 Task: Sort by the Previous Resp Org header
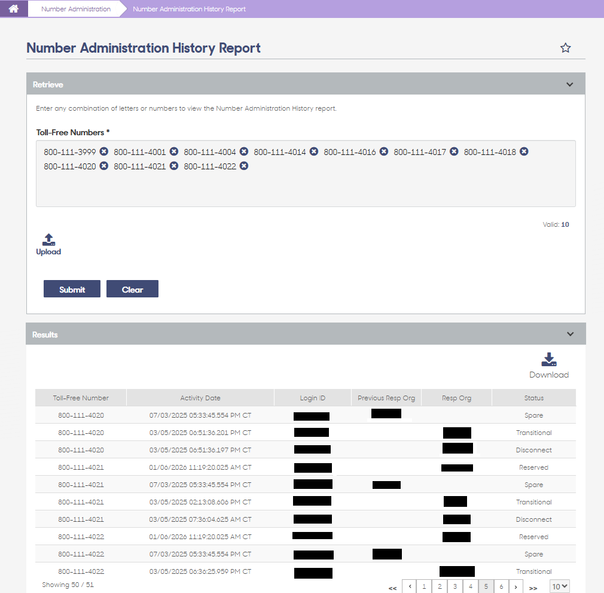386,398
